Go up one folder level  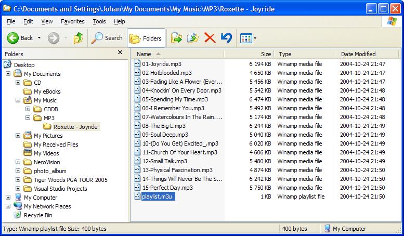click(79, 38)
